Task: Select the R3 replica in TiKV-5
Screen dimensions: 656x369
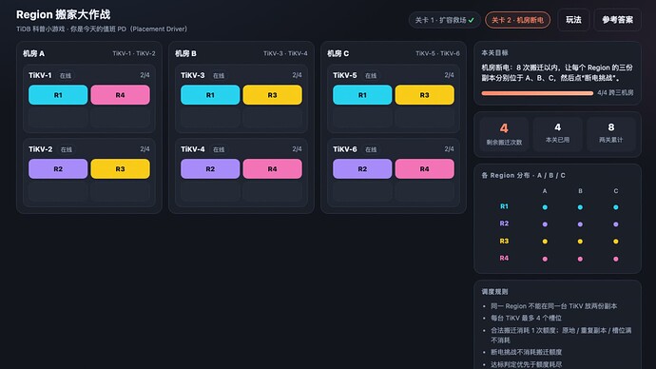Action: tap(425, 95)
